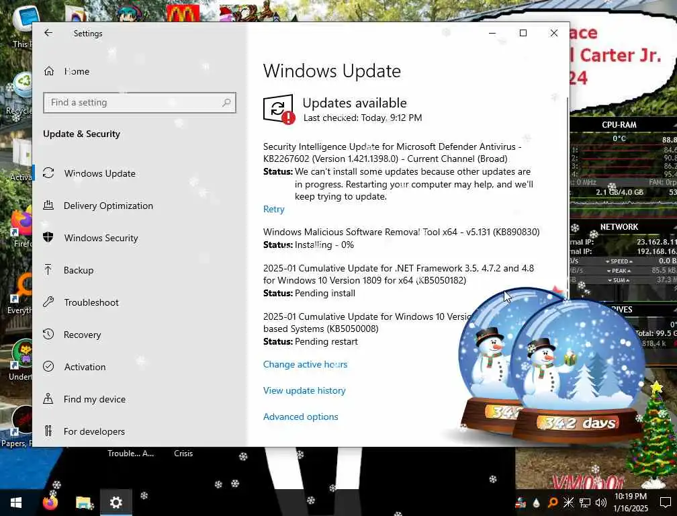Click Retry link under Defender update
Viewport: 677px width, 516px height.
click(274, 209)
